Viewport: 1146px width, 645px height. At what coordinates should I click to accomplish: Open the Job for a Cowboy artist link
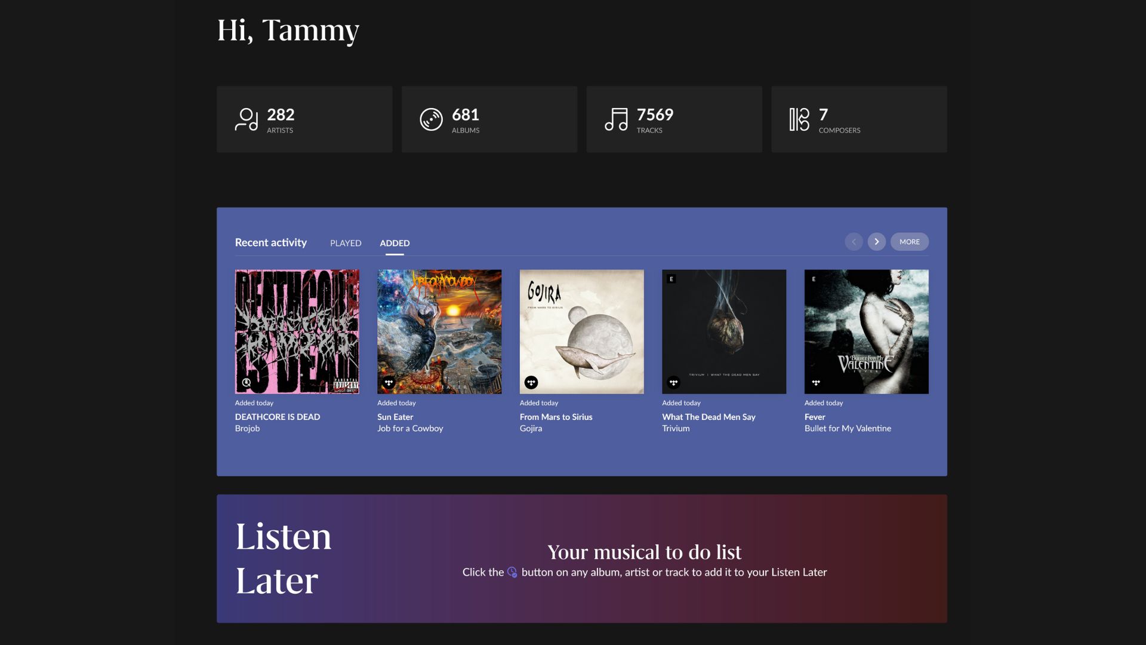[x=410, y=429]
